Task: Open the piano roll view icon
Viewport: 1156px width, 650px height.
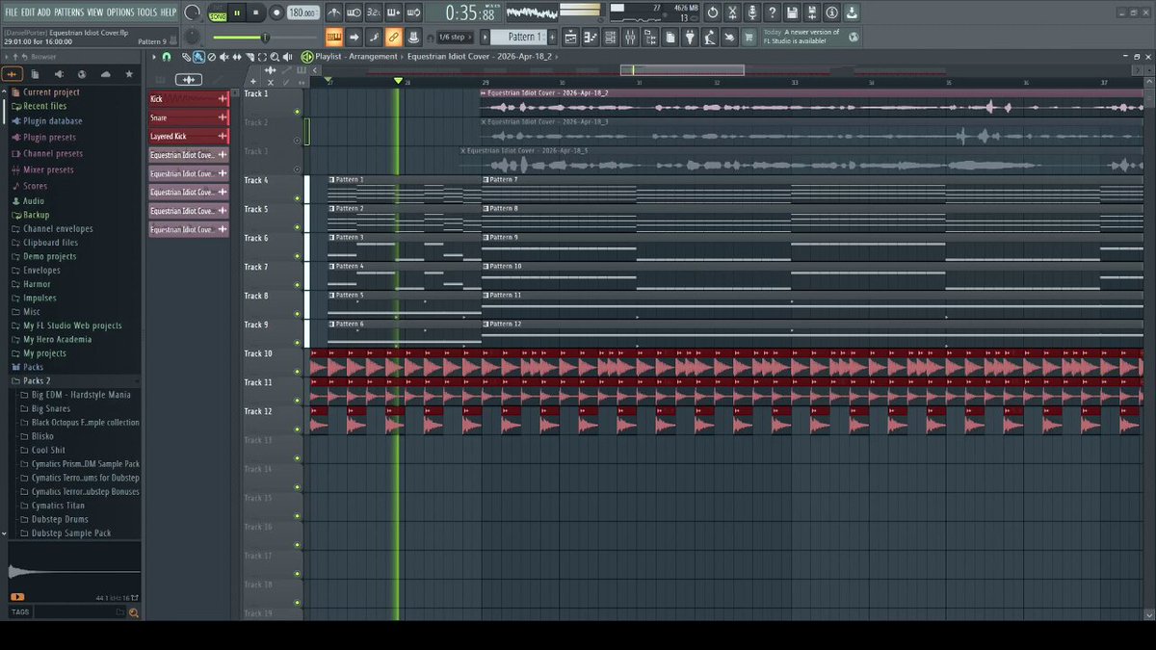Action: tap(590, 38)
